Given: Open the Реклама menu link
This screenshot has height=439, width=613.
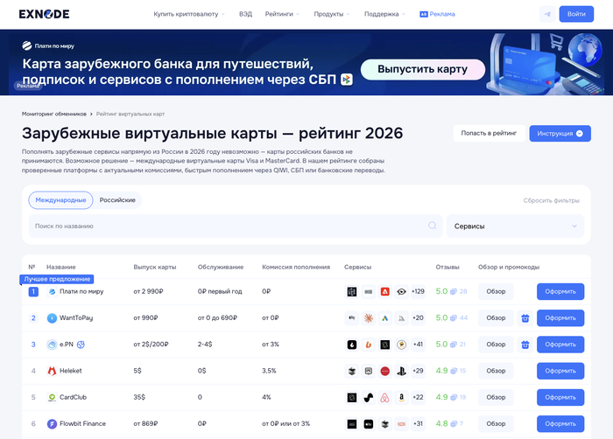Looking at the screenshot, I should pos(437,14).
